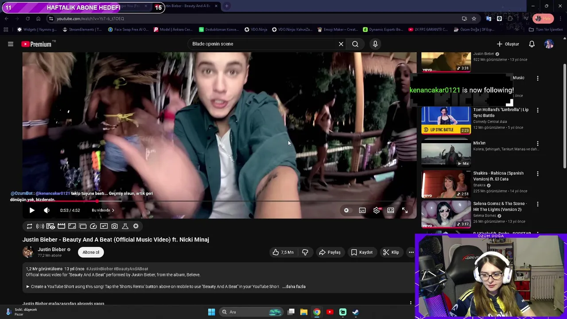Click the resize player extension icon
Image resolution: width=567 pixels, height=319 pixels.
[x=72, y=226]
